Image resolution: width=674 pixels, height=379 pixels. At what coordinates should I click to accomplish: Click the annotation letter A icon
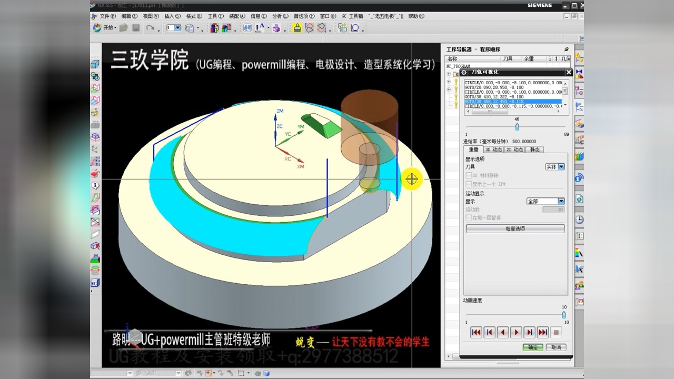[x=260, y=28]
